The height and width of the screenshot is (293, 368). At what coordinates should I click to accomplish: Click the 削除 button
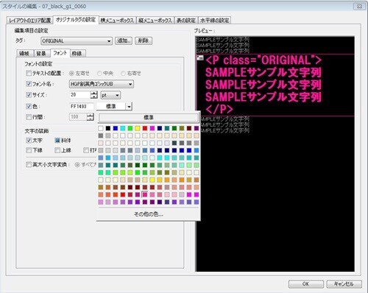click(x=144, y=40)
